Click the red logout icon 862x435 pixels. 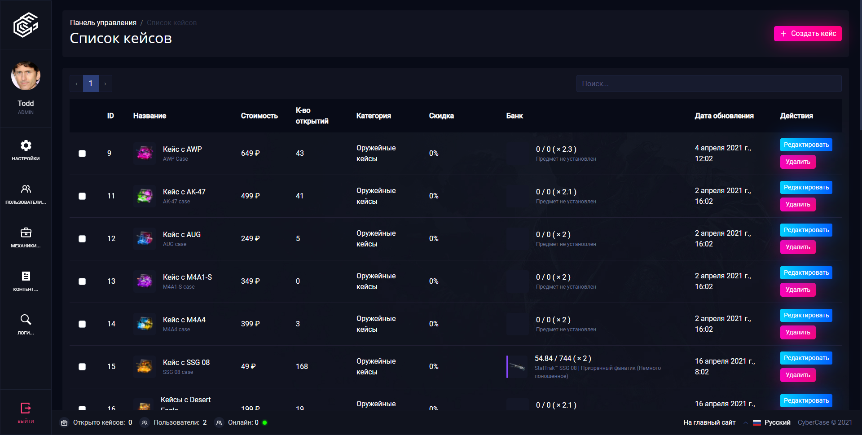tap(26, 408)
